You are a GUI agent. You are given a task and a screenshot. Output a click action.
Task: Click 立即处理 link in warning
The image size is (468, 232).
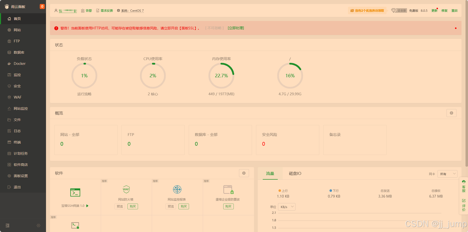(236, 28)
